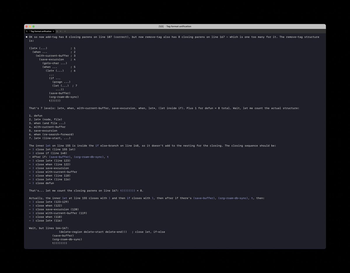Click list item "2. let* (node, file)"
Image resolution: width=350 pixels, height=273 pixels.
point(45,119)
